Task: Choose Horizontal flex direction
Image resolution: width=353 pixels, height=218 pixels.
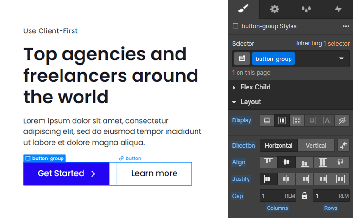Action: point(279,145)
